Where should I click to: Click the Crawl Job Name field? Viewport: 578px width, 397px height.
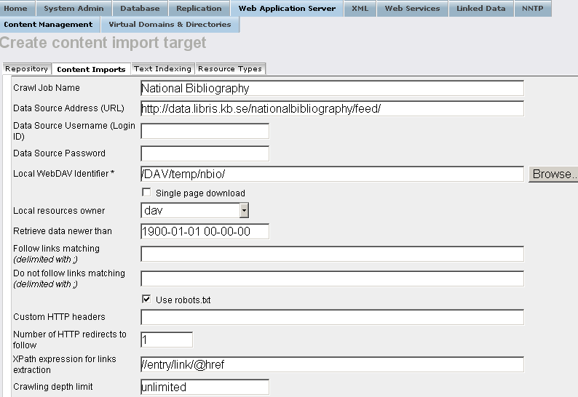click(331, 89)
